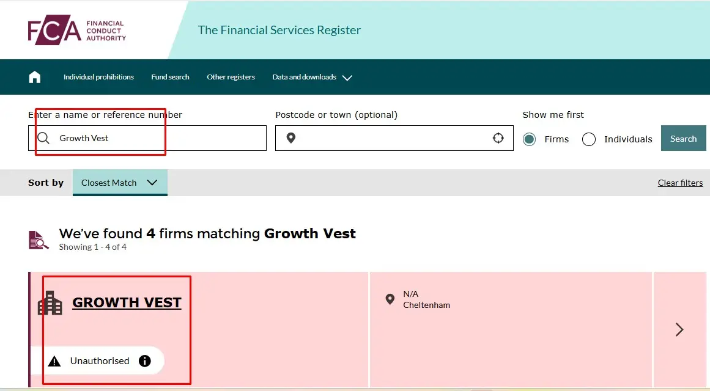Click Clear filters
Viewport: 710px width, 391px height.
[680, 182]
